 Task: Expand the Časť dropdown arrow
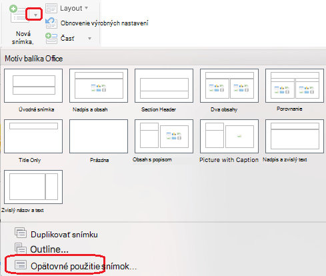click(89, 39)
